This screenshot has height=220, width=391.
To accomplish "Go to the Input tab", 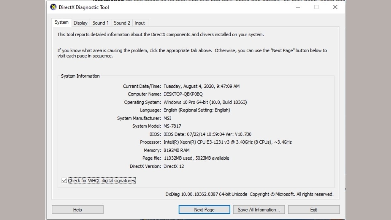I will (140, 23).
